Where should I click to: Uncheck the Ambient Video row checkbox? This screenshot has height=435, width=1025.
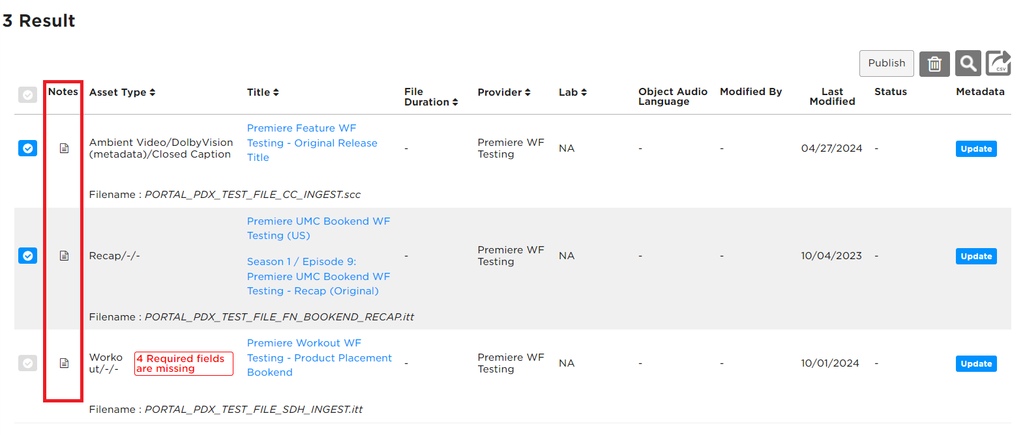click(27, 148)
